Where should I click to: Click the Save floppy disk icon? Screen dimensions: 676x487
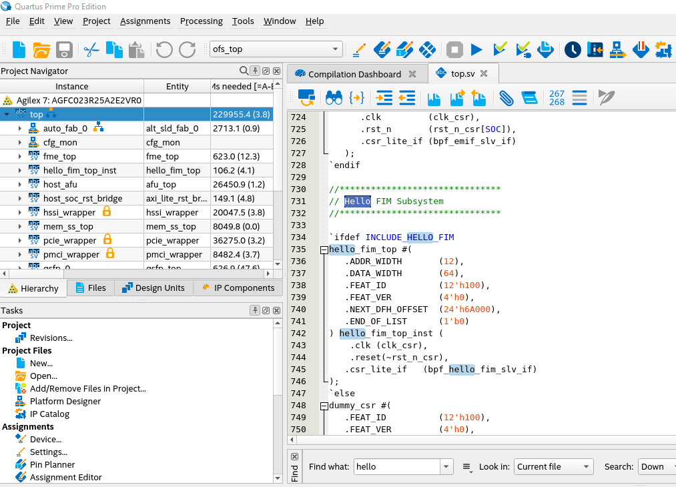64,49
